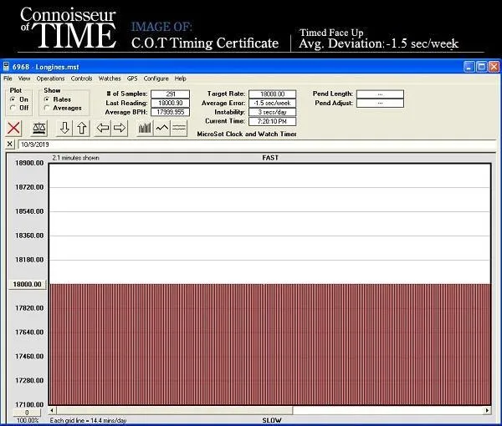
Task: Select the bar graph display icon
Action: click(145, 128)
